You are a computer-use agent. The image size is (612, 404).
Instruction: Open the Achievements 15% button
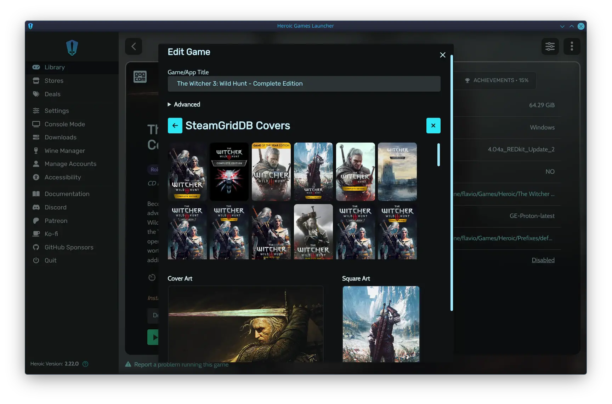(x=496, y=81)
